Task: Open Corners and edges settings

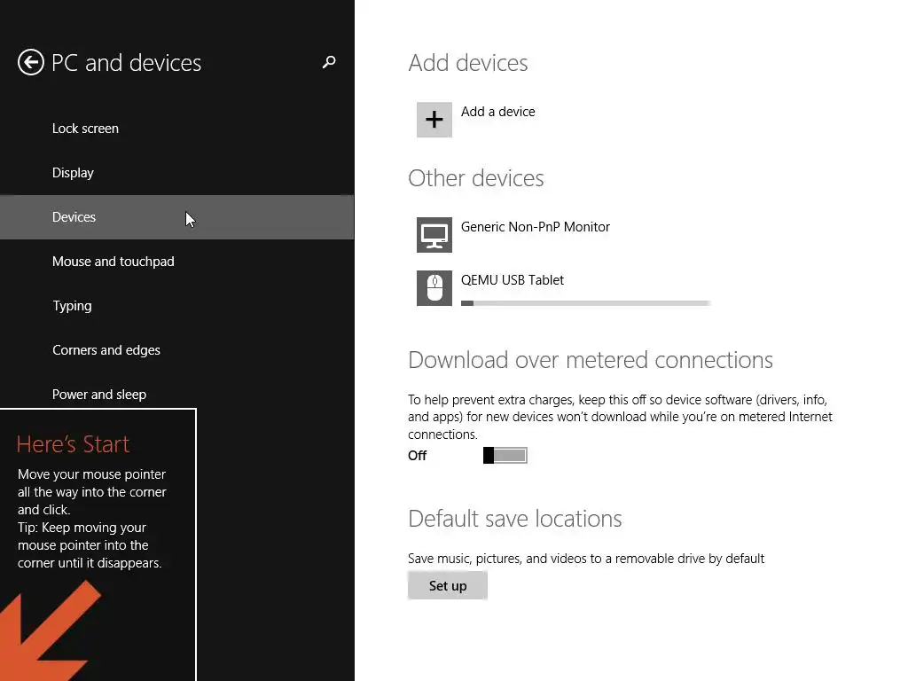Action: click(106, 350)
